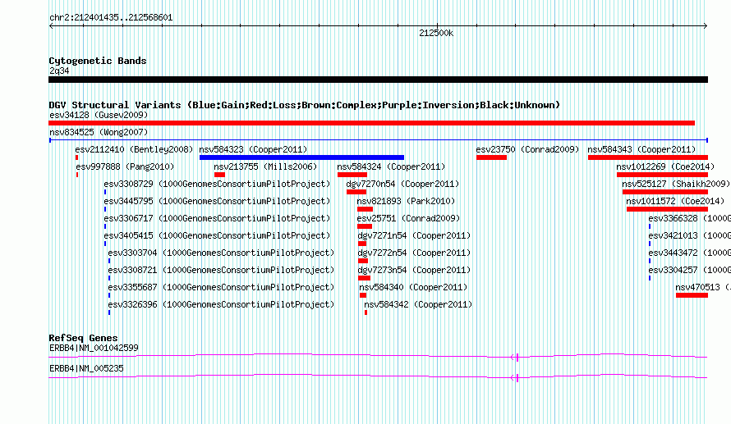731x424 pixels.
Task: Open the nsv1012269 (Coe2014) label
Action: (x=665, y=166)
